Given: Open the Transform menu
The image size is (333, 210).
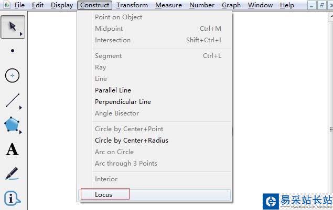Looking at the screenshot, I should pyautogui.click(x=132, y=5).
